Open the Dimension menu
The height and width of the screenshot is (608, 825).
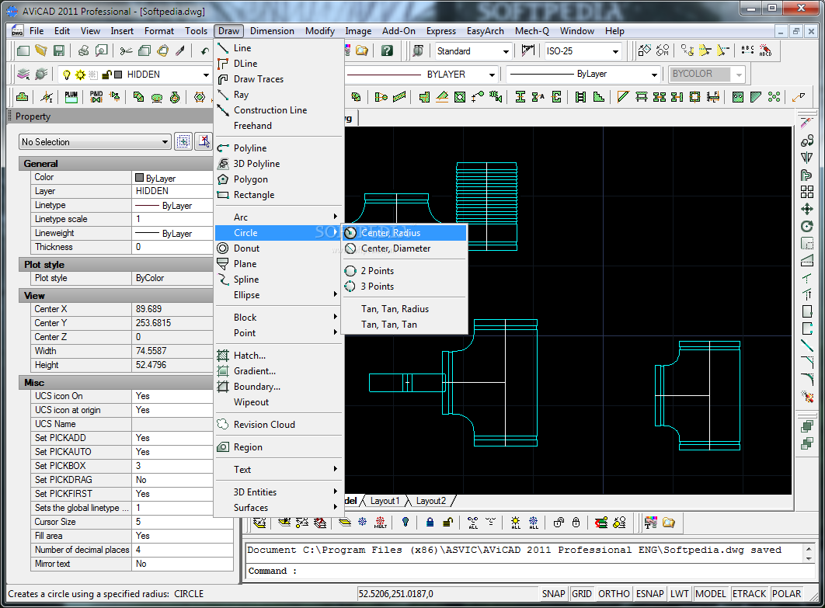click(272, 31)
